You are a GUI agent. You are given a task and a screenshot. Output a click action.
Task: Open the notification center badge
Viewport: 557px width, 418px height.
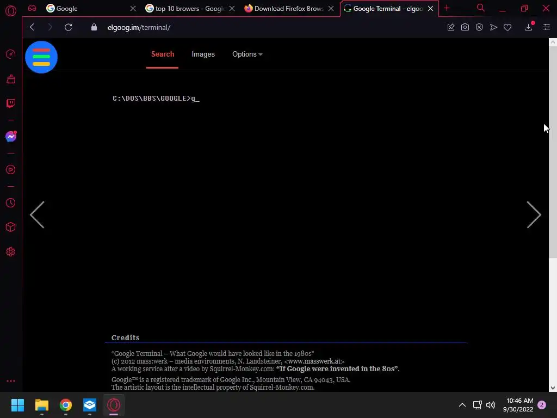[x=542, y=405]
